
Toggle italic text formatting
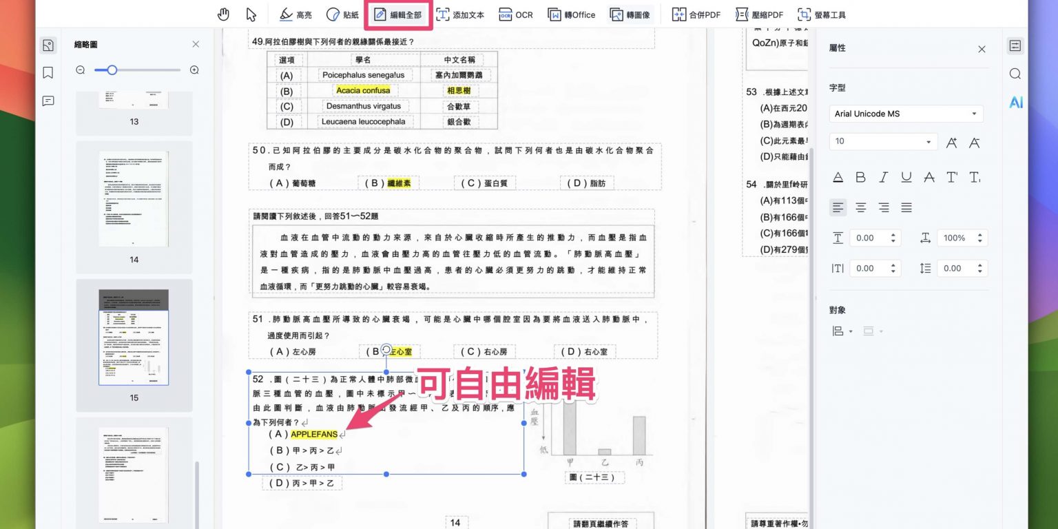tap(883, 177)
